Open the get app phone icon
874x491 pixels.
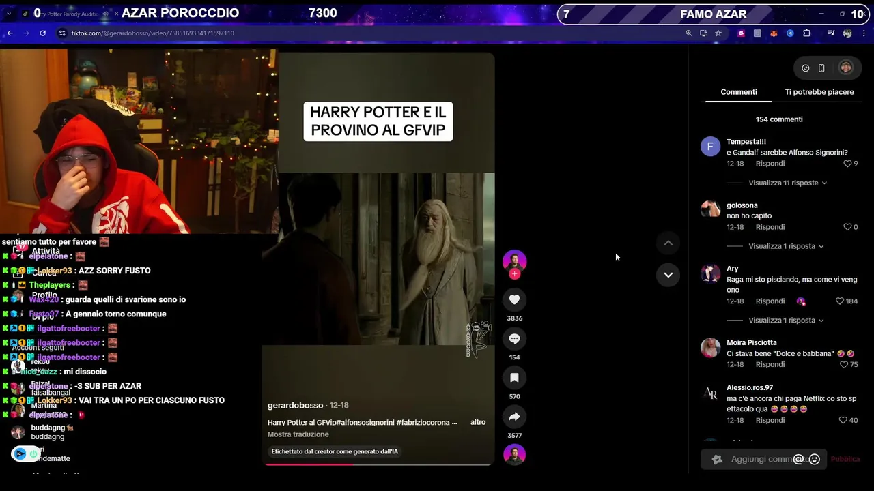pos(821,68)
